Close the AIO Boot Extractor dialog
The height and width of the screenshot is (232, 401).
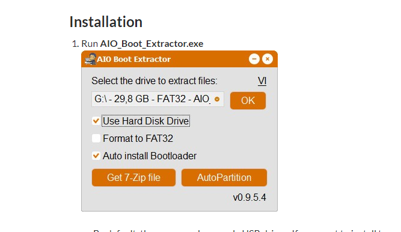tap(268, 59)
